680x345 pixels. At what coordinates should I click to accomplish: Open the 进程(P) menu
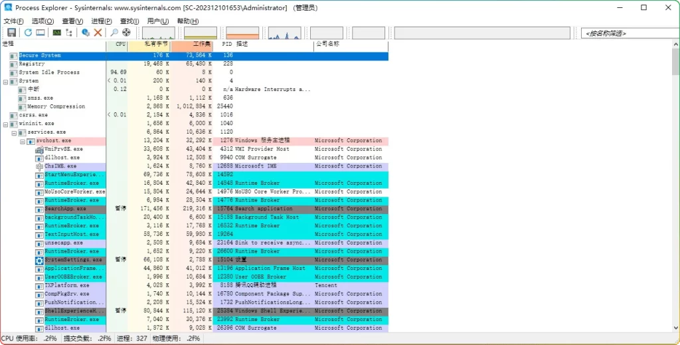(102, 21)
